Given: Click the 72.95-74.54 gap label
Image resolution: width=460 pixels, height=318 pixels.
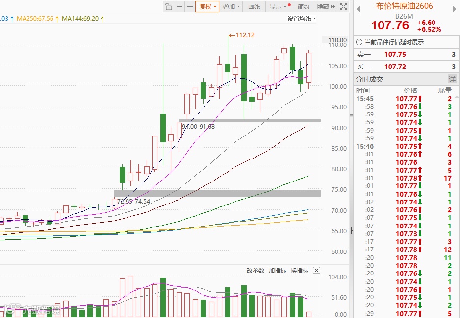Looking at the screenshot, I should pyautogui.click(x=133, y=201).
